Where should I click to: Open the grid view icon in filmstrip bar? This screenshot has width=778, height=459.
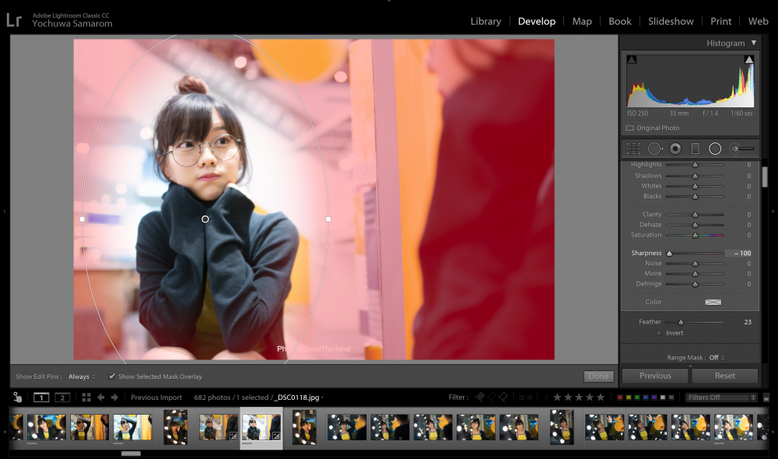pos(86,398)
